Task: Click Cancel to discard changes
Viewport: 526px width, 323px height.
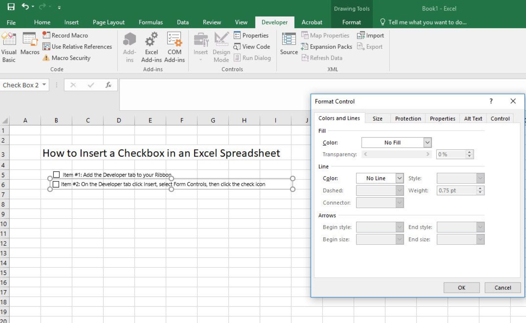Action: [503, 287]
